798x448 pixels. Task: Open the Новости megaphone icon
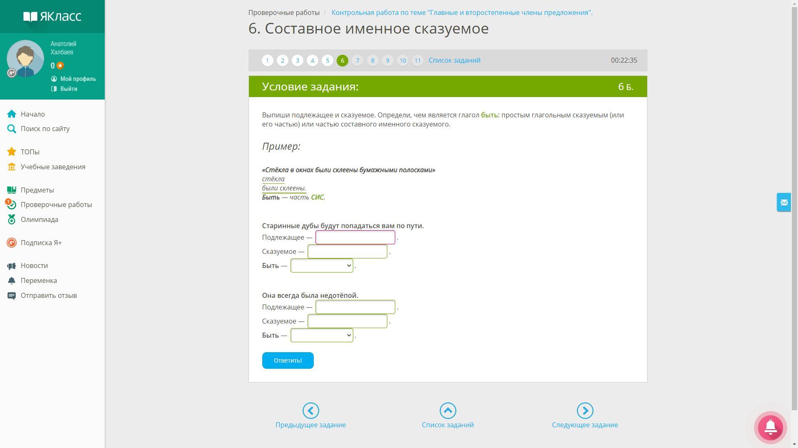(12, 266)
